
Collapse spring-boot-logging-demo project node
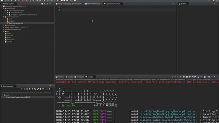pos(2,6)
